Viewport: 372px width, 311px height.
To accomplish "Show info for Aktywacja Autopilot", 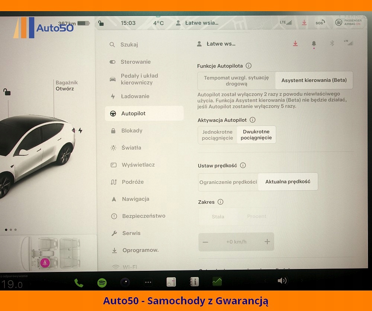I will [253, 120].
